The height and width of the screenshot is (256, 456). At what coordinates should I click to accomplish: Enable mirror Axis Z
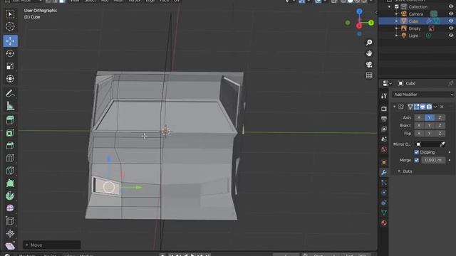pyautogui.click(x=440, y=117)
